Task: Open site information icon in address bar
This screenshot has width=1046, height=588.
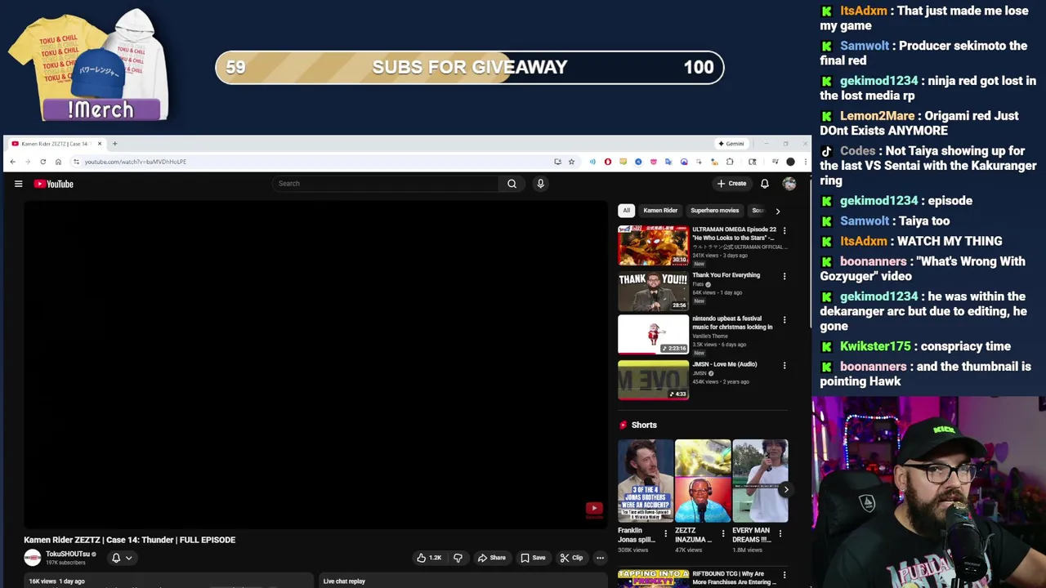Action: (76, 162)
